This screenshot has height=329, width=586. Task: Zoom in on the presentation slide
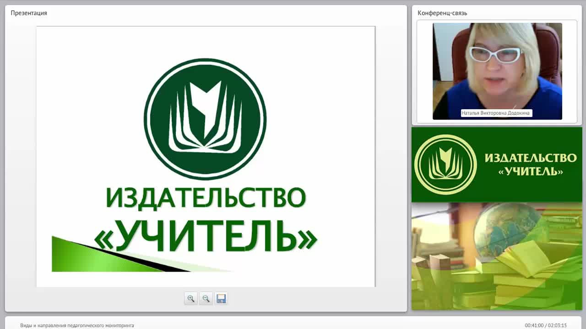click(191, 298)
